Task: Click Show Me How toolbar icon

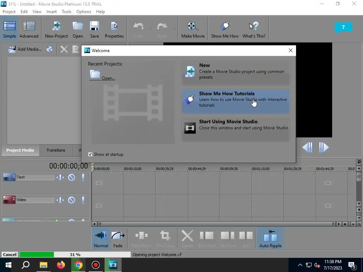Action: coord(224,29)
